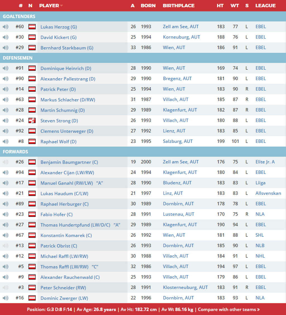The height and width of the screenshot is (315, 286).
Task: Click the NHL league link for Michael Raffl
Action: click(x=260, y=256)
